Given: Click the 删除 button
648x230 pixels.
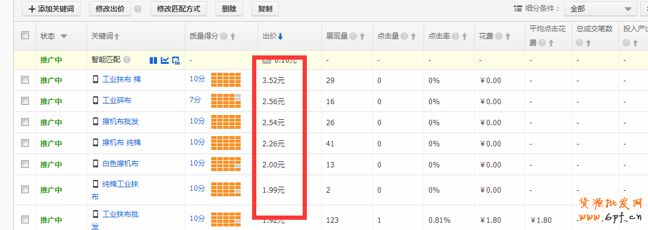Looking at the screenshot, I should click(229, 8).
